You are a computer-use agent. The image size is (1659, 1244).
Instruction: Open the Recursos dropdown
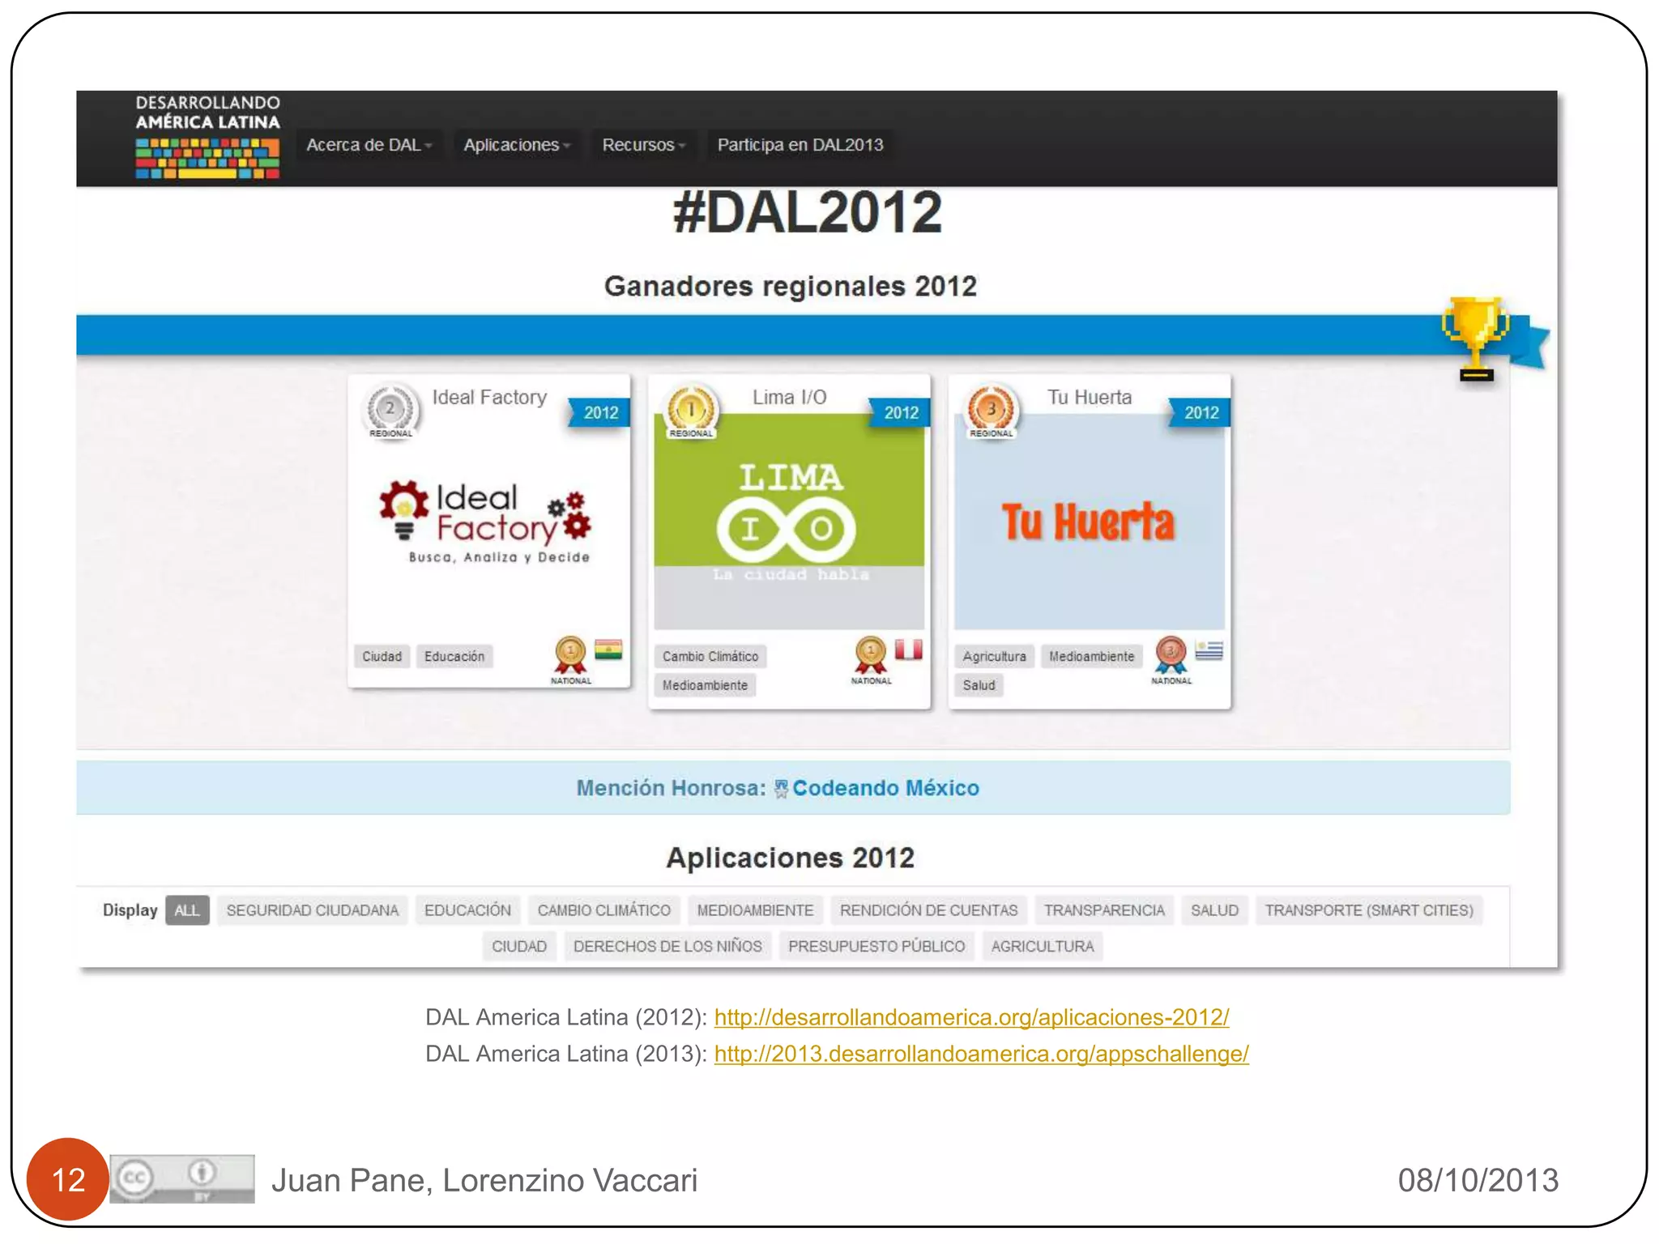coord(643,145)
